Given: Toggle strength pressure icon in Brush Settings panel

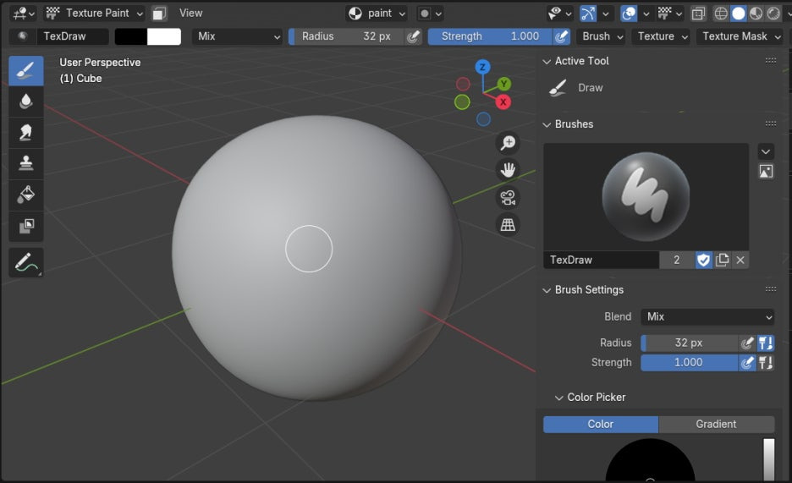Looking at the screenshot, I should coord(747,362).
